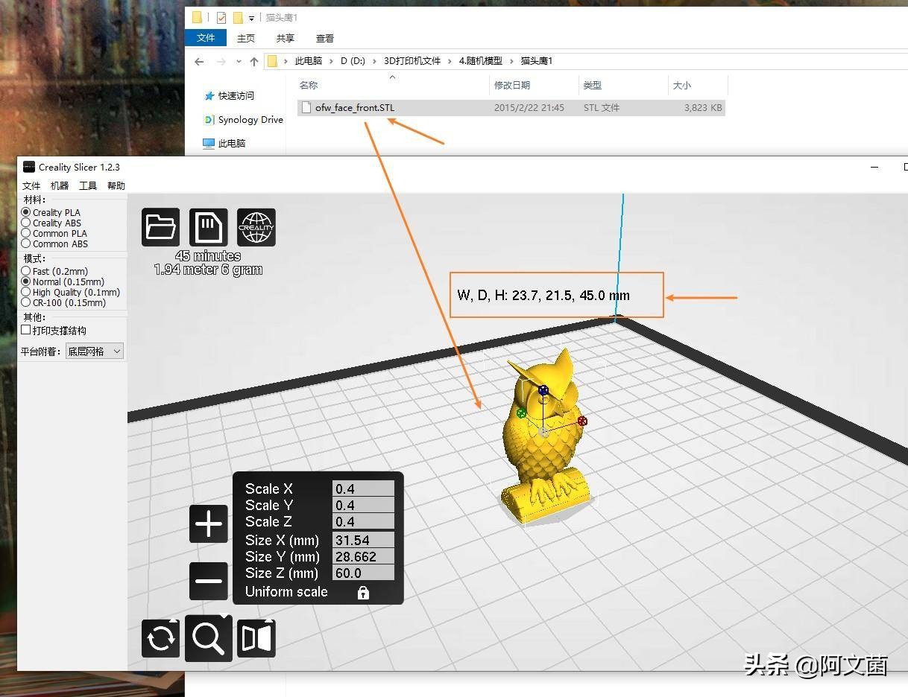Select the Mirror tool

[x=256, y=637]
